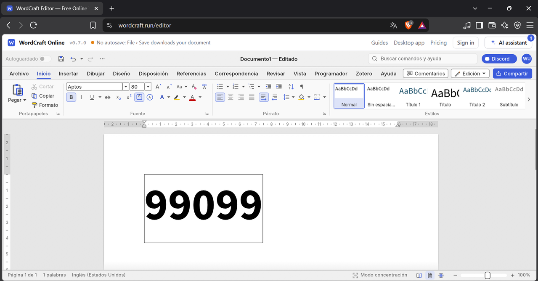Click the decrease indent icon
The height and width of the screenshot is (281, 538).
[268, 87]
